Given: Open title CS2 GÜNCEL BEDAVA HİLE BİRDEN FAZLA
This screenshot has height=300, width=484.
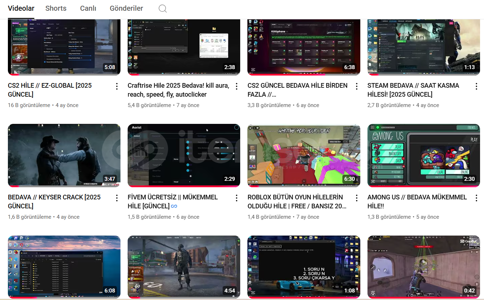Looking at the screenshot, I should 298,90.
